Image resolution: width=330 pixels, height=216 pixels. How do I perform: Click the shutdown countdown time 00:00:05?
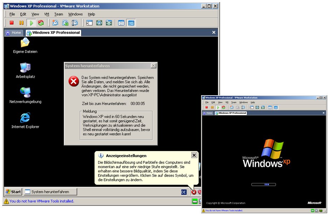(x=138, y=104)
